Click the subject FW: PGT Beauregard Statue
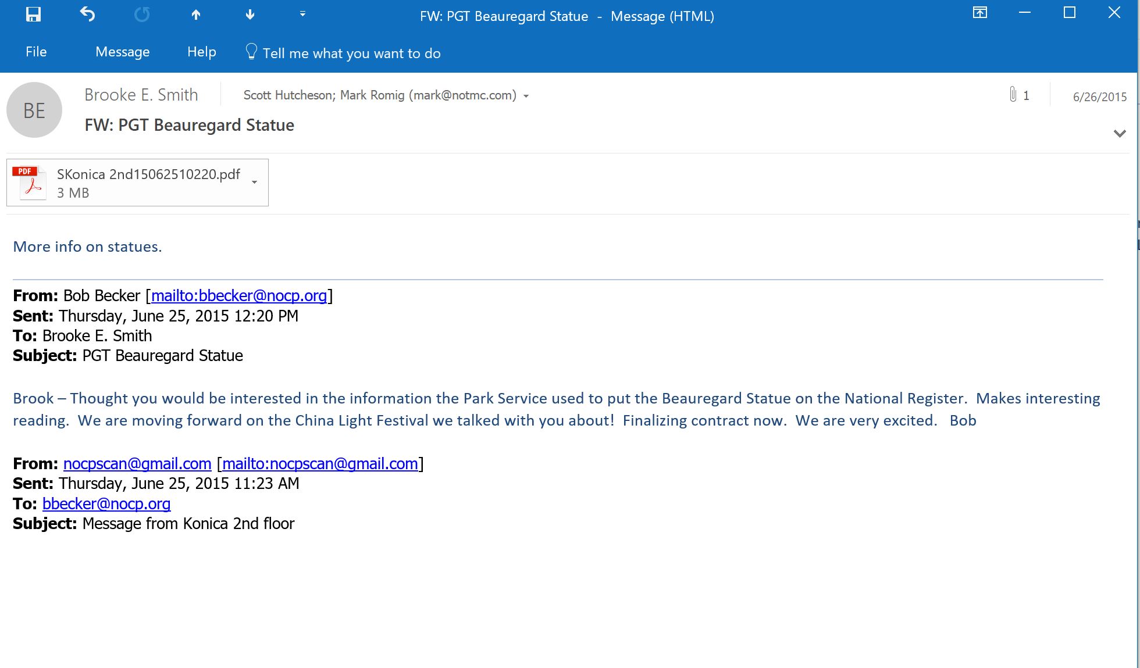This screenshot has width=1140, height=668. tap(190, 125)
